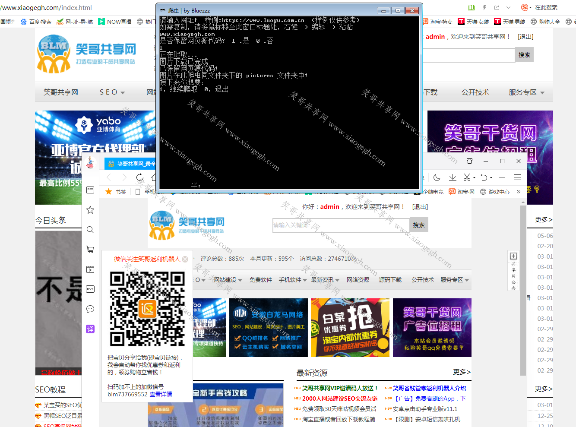Viewport: 576px width, 427px height.
Task: Open 淘宝·特卖 bookmark in back browser
Action: point(438,22)
